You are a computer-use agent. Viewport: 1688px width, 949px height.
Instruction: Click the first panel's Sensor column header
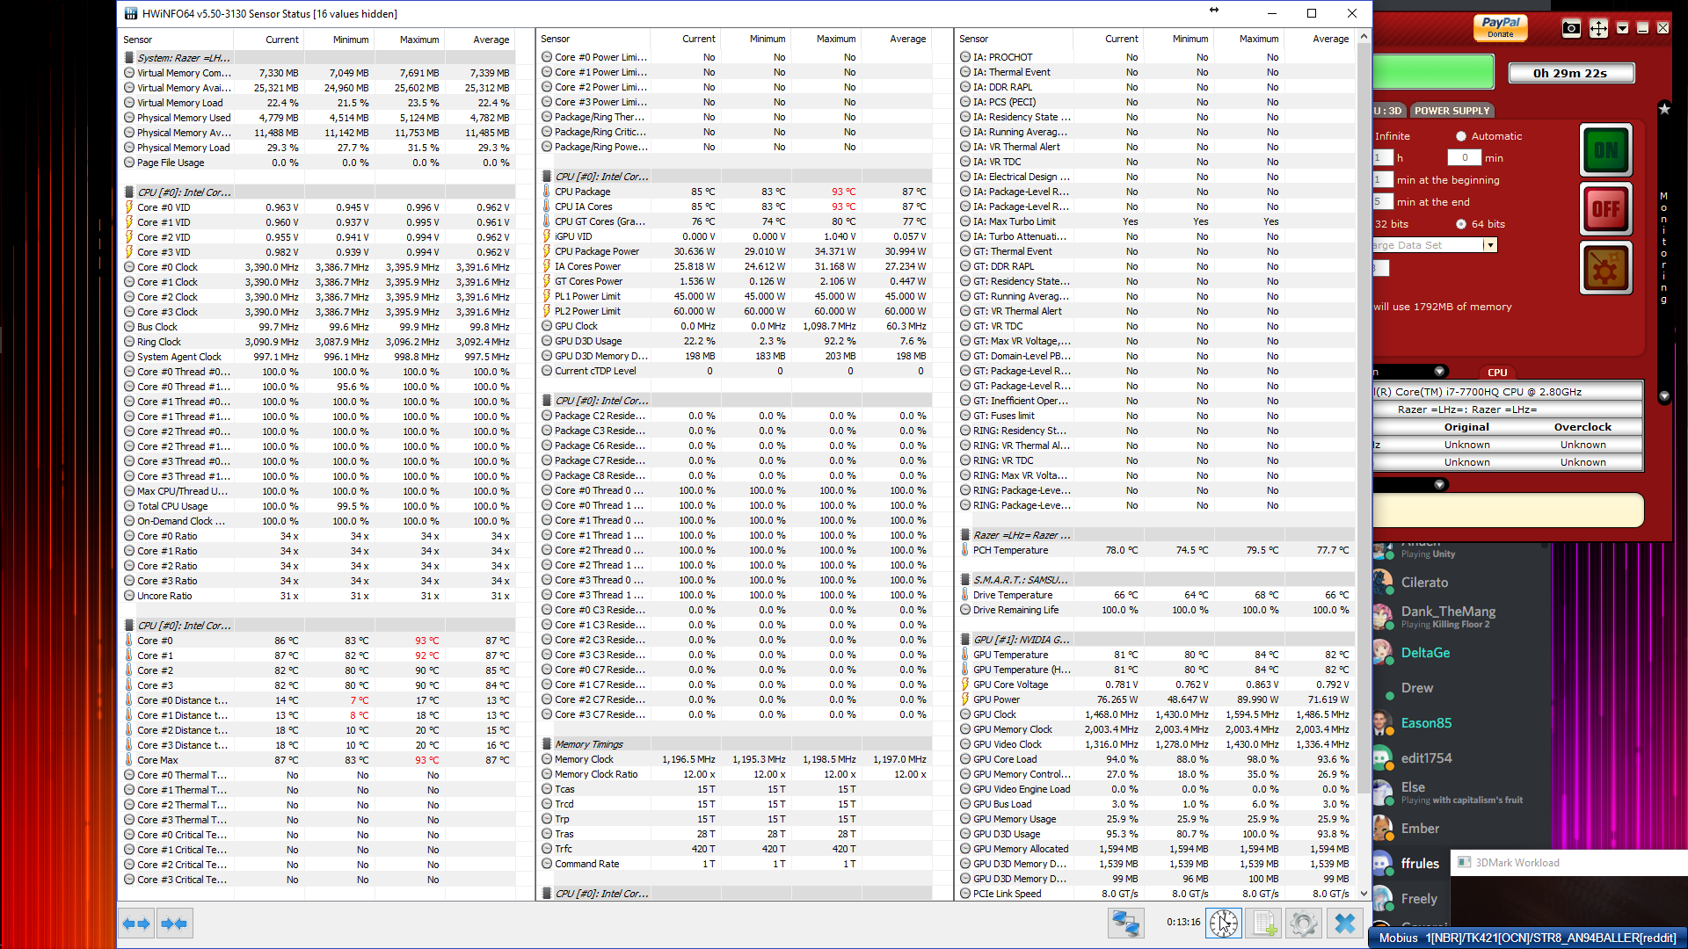coord(176,40)
